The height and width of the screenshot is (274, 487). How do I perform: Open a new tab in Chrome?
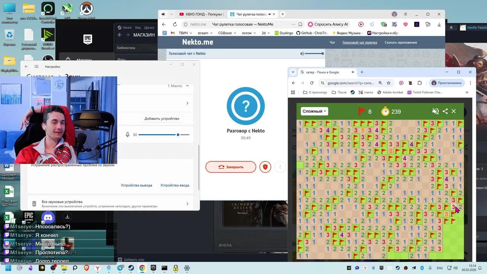point(362,72)
